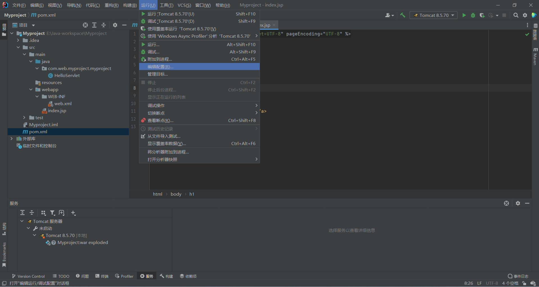Screen dimensions: 539x287
Task: Open IDE settings gear in top toolbar
Action: pyautogui.click(x=525, y=15)
